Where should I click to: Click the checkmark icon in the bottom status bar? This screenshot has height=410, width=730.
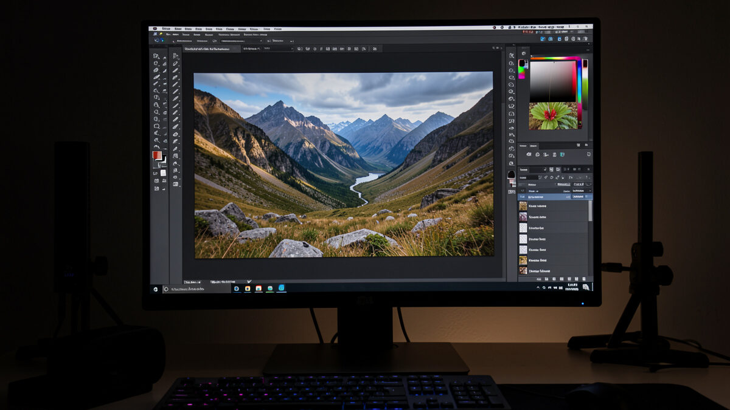tap(249, 281)
